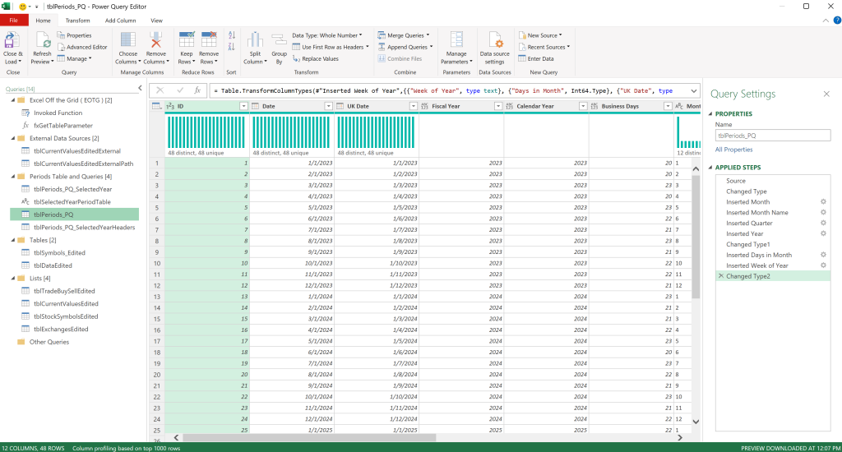The height and width of the screenshot is (452, 842).
Task: Click the Keep Rows icon
Action: pyautogui.click(x=187, y=40)
